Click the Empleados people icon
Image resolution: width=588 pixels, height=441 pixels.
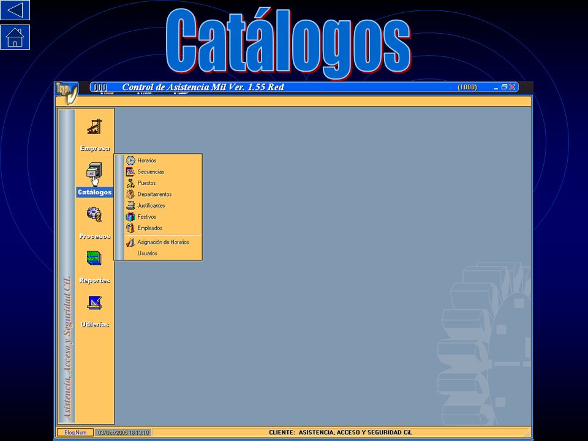130,228
